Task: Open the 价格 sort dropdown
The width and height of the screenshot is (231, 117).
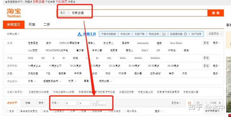Action: (x=56, y=103)
